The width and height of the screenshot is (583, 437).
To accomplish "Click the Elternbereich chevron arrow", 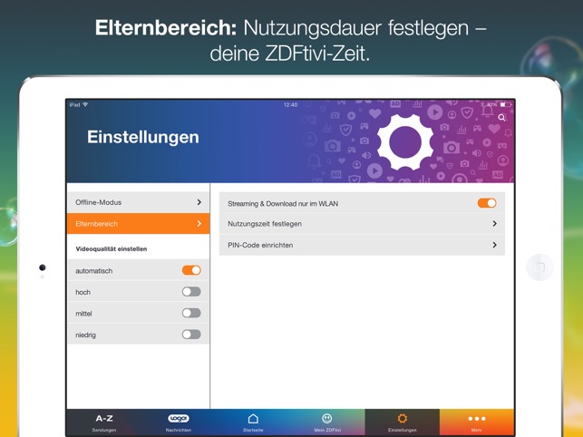I will 199,224.
